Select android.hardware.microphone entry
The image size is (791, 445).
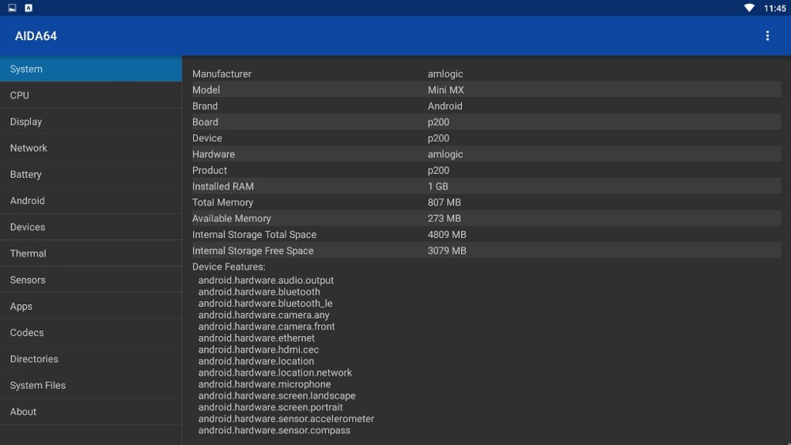pos(264,384)
